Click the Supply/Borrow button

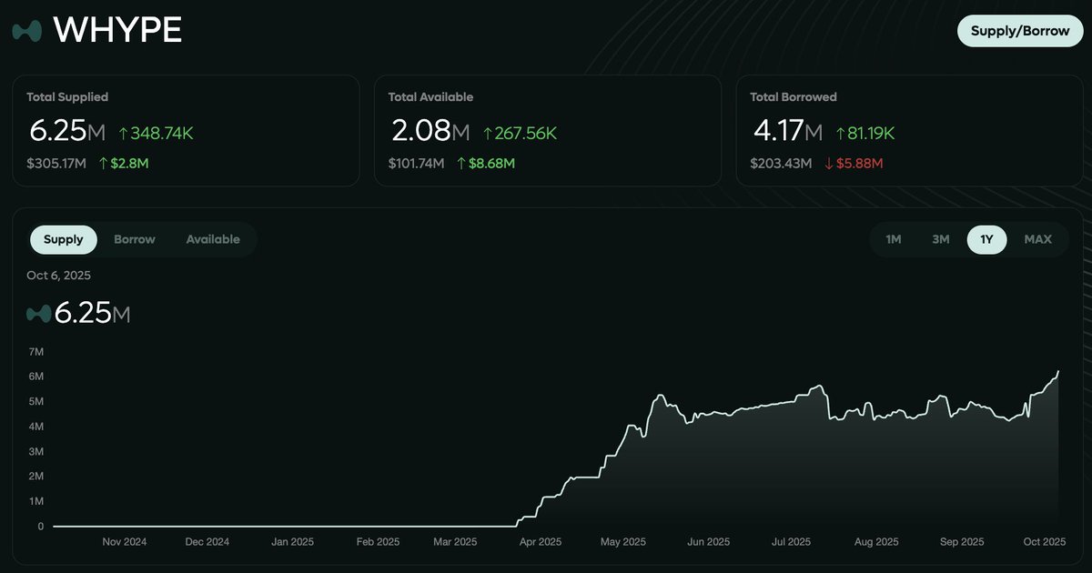1020,31
